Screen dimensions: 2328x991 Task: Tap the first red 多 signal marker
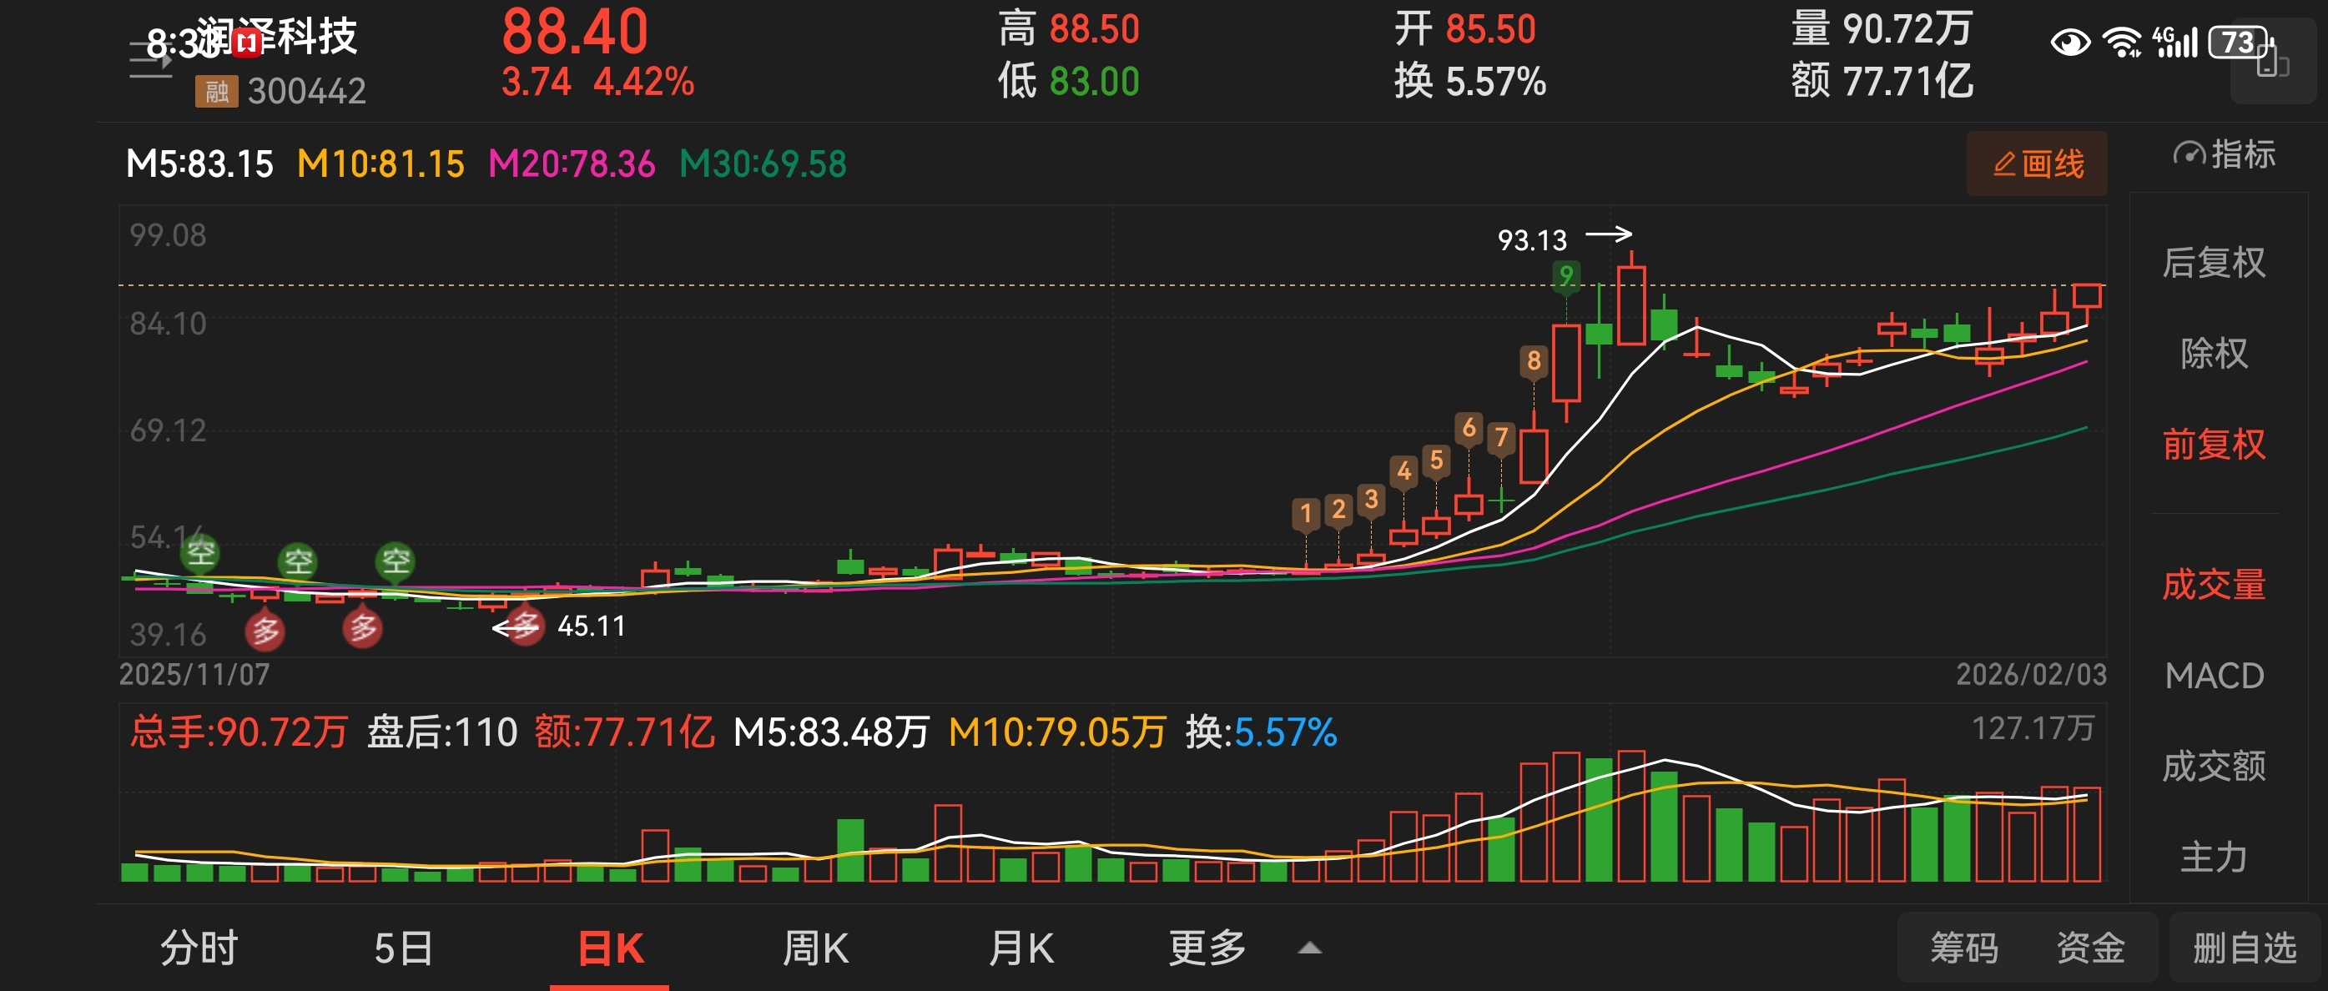265,630
